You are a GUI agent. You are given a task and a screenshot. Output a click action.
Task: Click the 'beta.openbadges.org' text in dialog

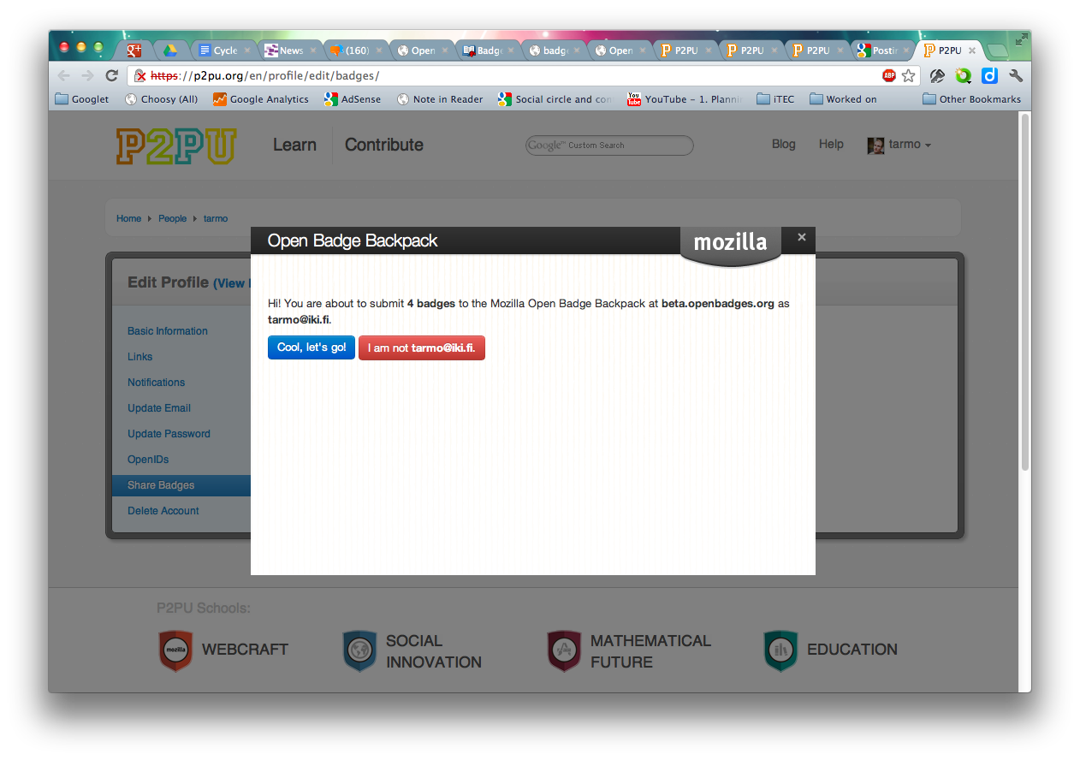click(719, 304)
